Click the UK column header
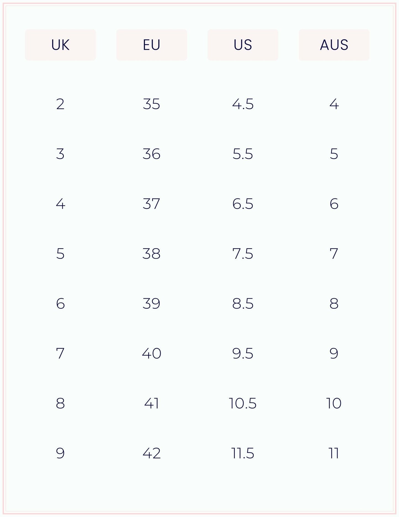399x517 pixels. click(x=60, y=45)
